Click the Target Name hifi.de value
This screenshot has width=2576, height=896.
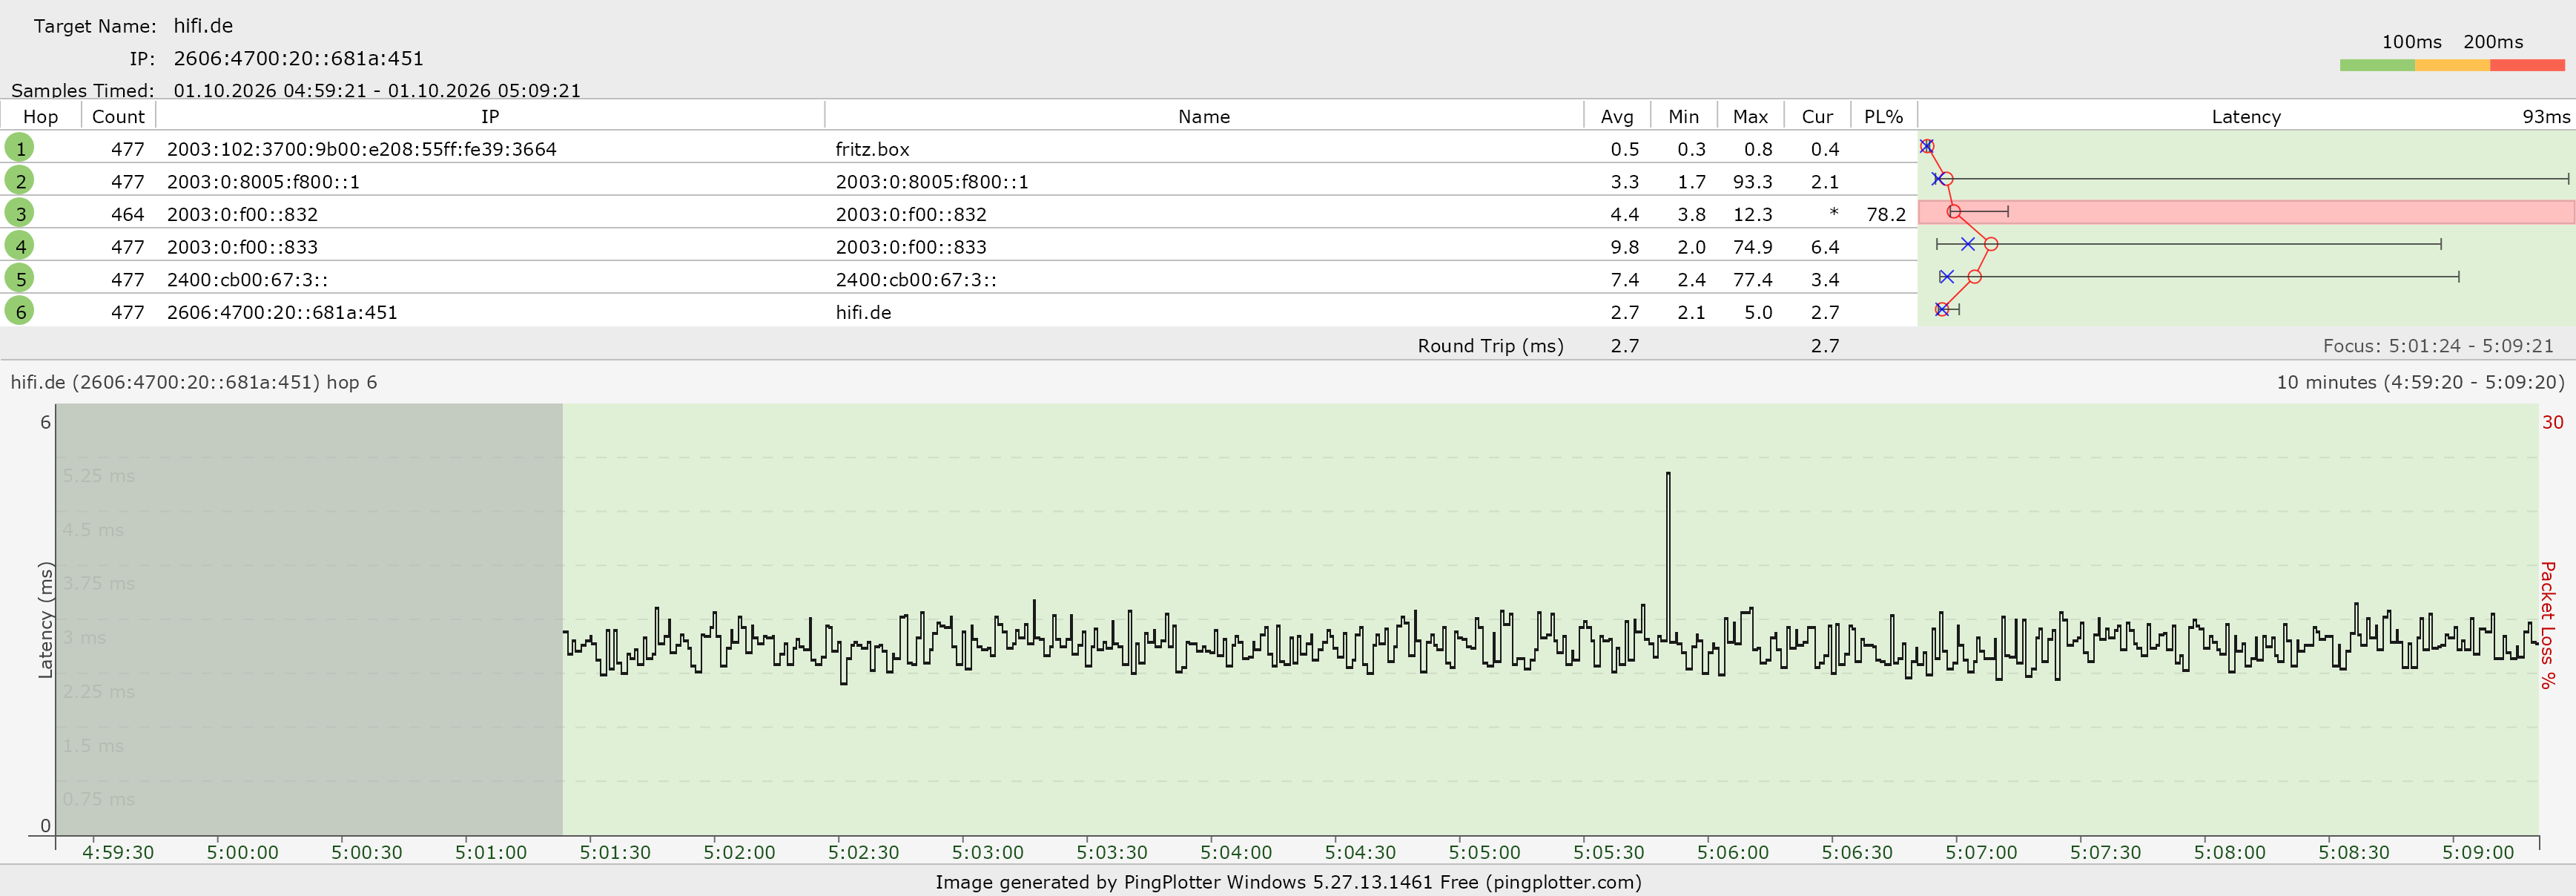click(203, 26)
